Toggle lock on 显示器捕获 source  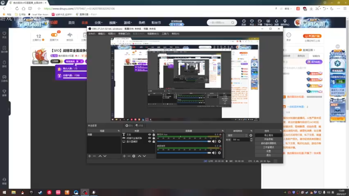(154, 141)
